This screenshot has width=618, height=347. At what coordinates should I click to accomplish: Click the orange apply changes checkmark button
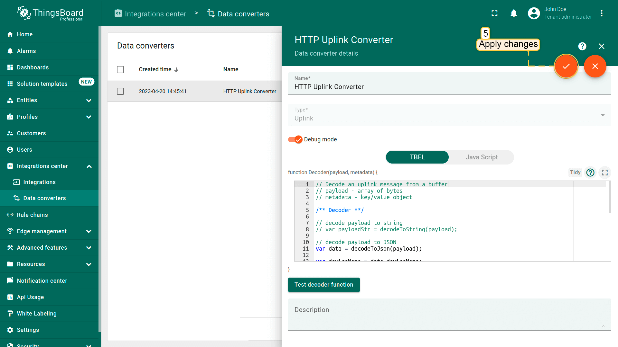[566, 66]
